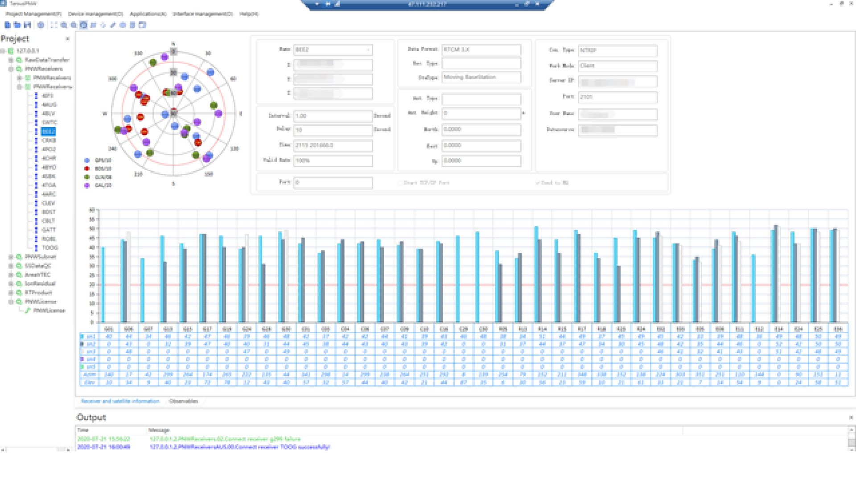Click the Interval input field
Screen dimensions: 856x482
(333, 116)
